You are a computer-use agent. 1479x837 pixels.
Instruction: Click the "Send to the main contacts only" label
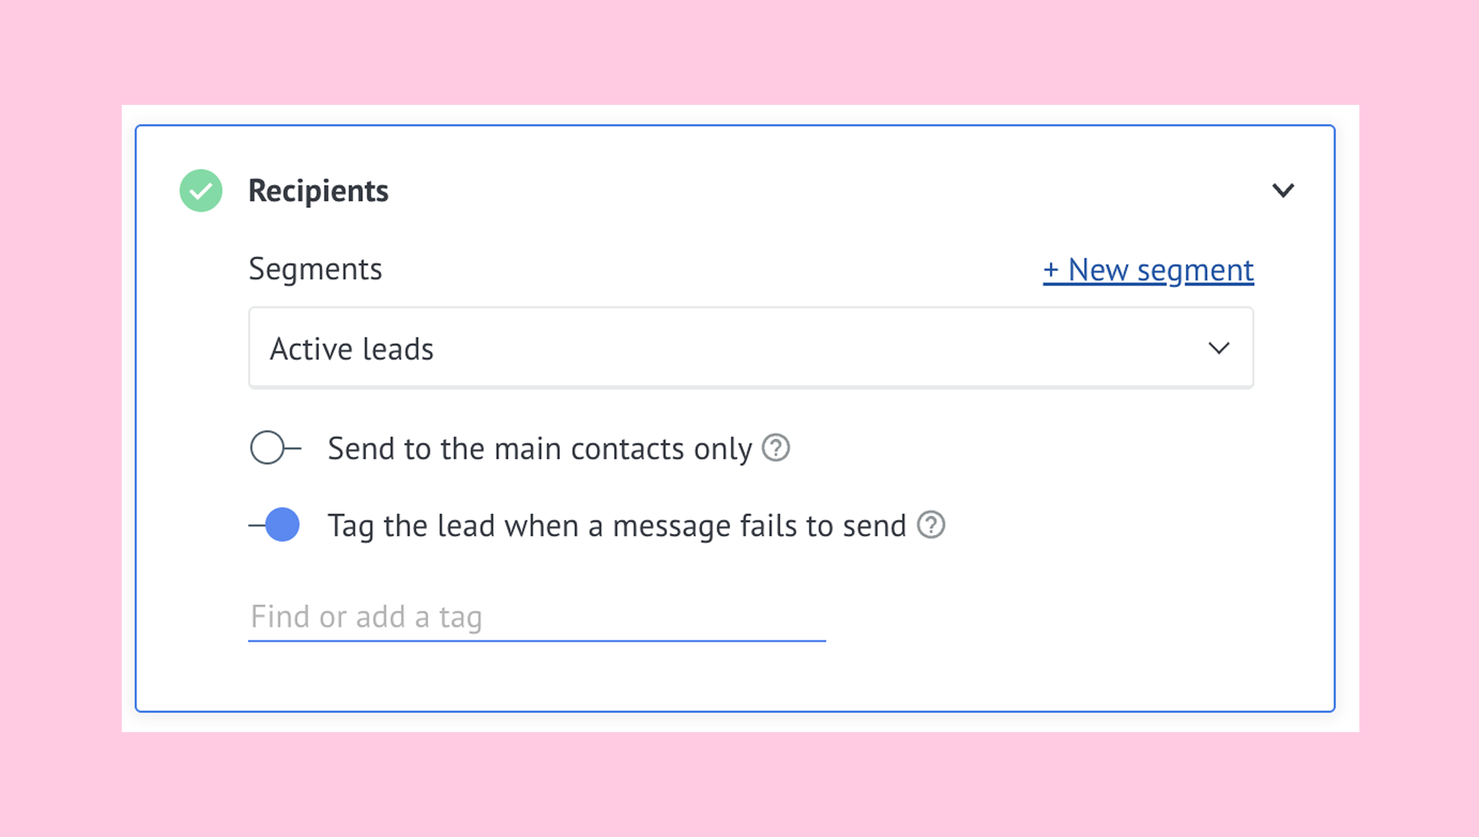[539, 448]
